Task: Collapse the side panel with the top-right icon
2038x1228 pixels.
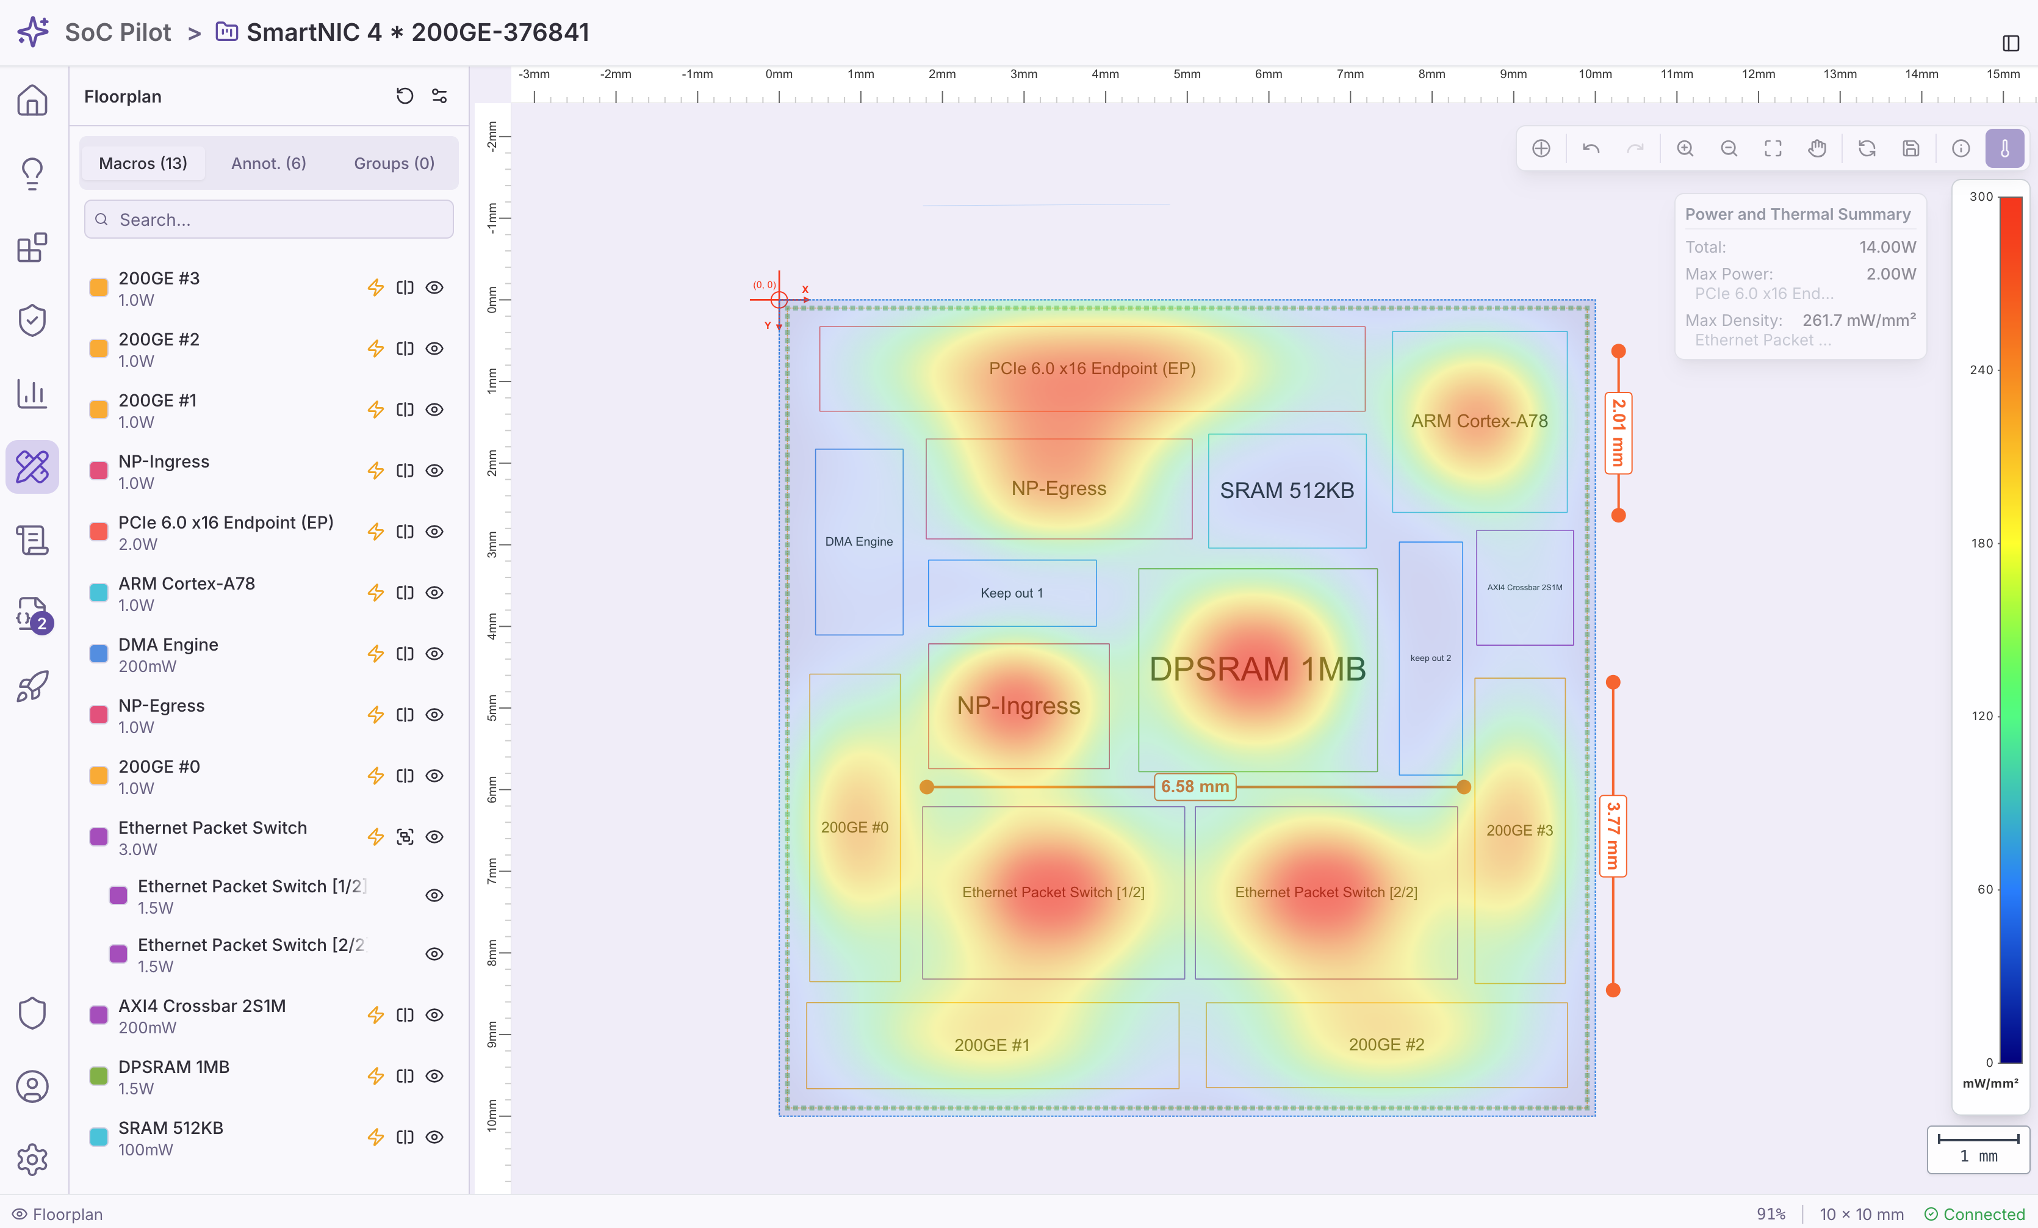Action: 2012,43
